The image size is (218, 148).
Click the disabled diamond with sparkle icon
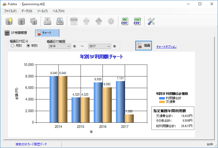point(86,21)
